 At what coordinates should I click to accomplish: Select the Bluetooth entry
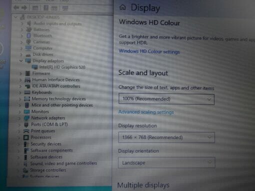[x=42, y=36]
